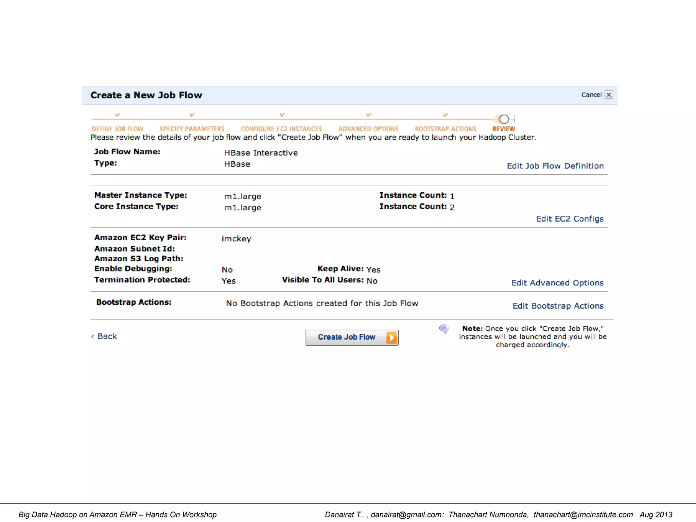Viewport: 696px width, 522px height.
Task: Click the danairat@gmail.com footer email
Action: (407, 515)
